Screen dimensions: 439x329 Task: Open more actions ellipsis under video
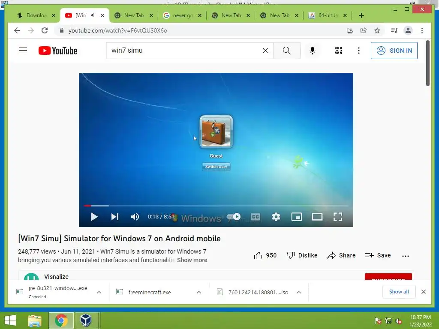tap(405, 256)
